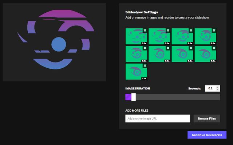Remove the third image in the top row

click(191, 31)
